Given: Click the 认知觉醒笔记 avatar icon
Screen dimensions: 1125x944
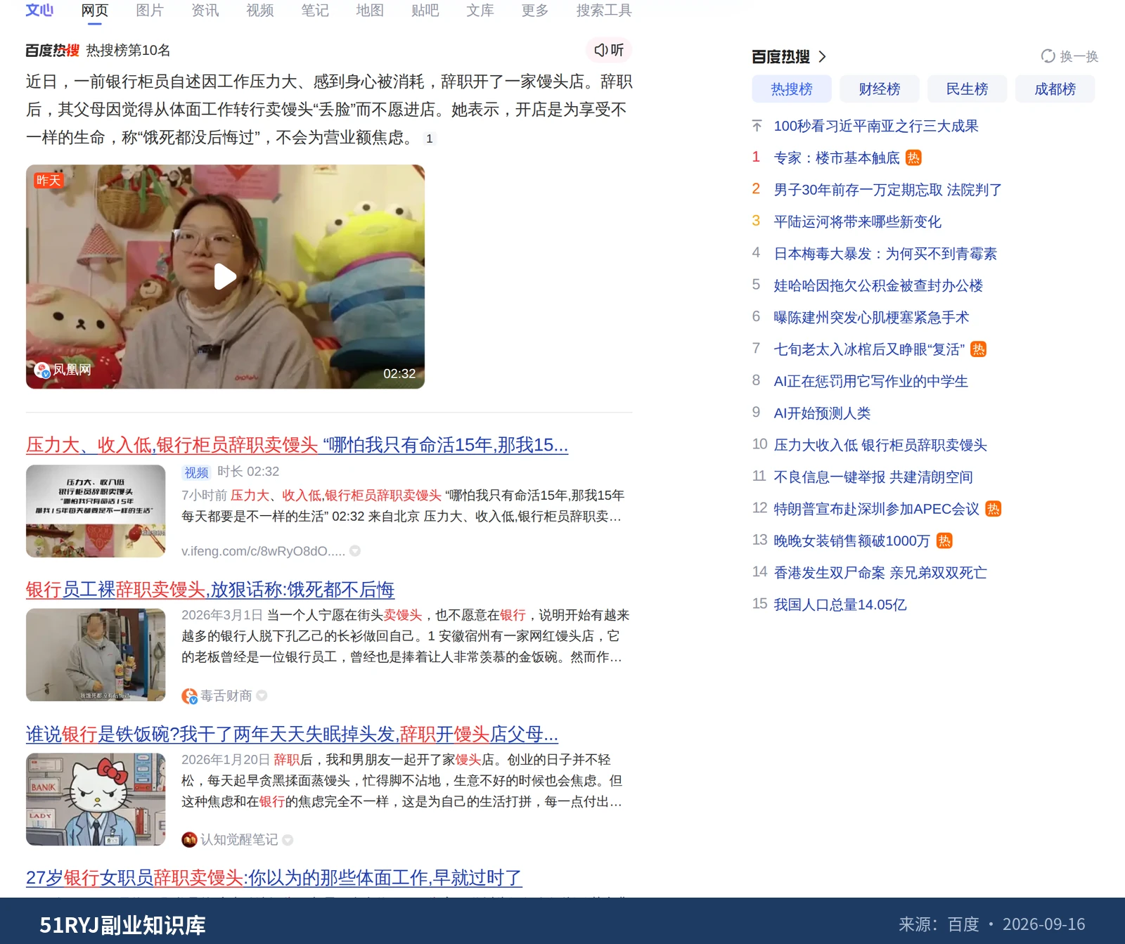Looking at the screenshot, I should [x=189, y=840].
